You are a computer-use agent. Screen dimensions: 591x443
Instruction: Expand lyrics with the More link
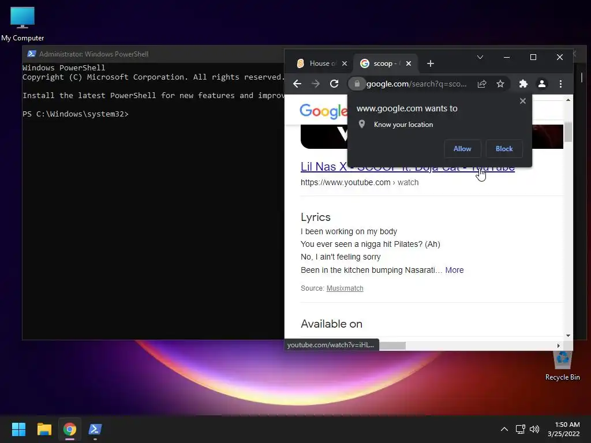click(x=454, y=270)
